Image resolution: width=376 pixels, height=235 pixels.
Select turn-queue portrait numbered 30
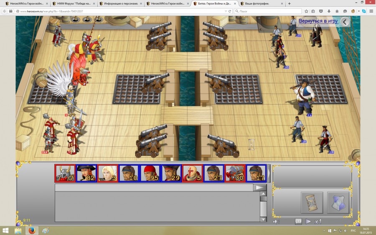click(x=235, y=173)
